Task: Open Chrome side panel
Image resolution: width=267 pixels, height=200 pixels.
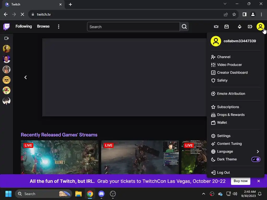Action: 245,15
